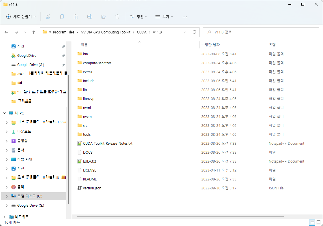This screenshot has height=226, width=323.
Task: Go up one folder level
Action: 33,32
